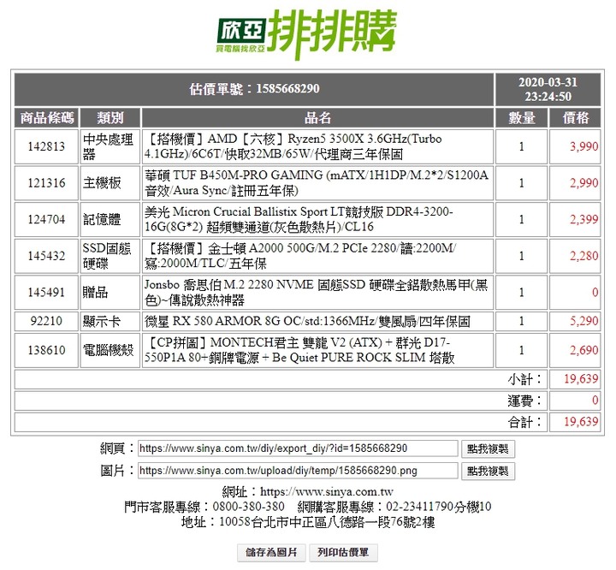This screenshot has width=616, height=570.
Task: Click the 合計 value 19,639
Action: (581, 422)
